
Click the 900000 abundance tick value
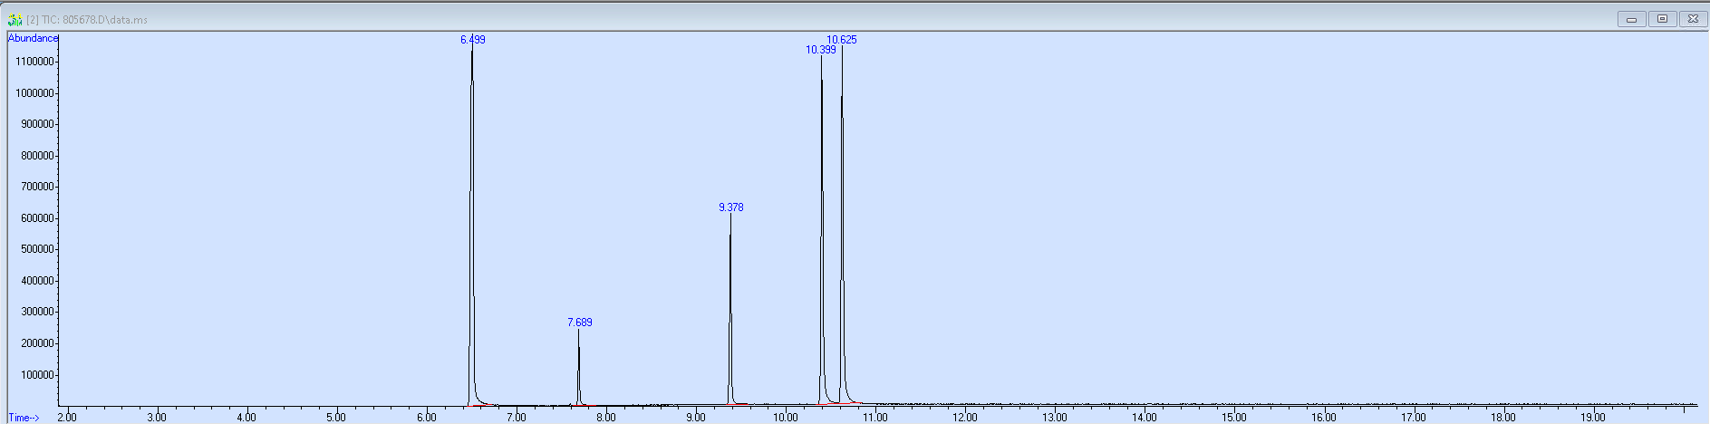pyautogui.click(x=37, y=124)
